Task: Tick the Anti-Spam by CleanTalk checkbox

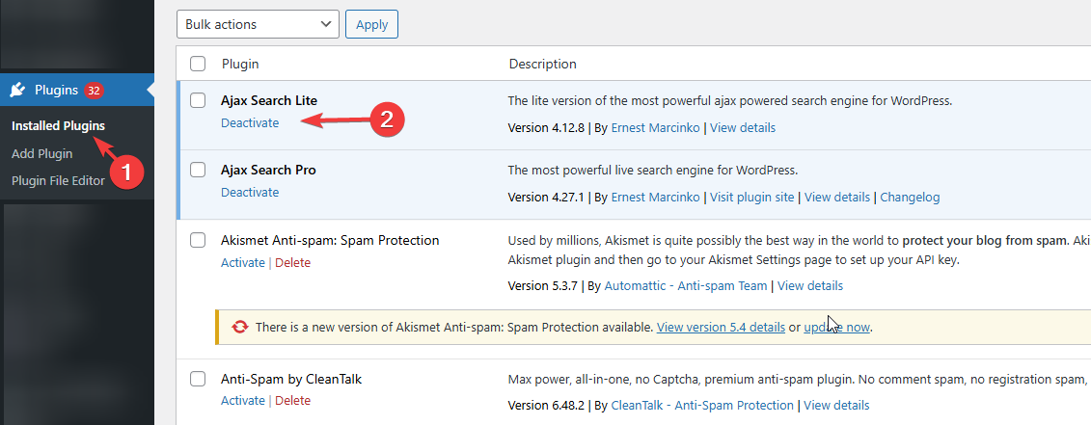Action: tap(199, 379)
